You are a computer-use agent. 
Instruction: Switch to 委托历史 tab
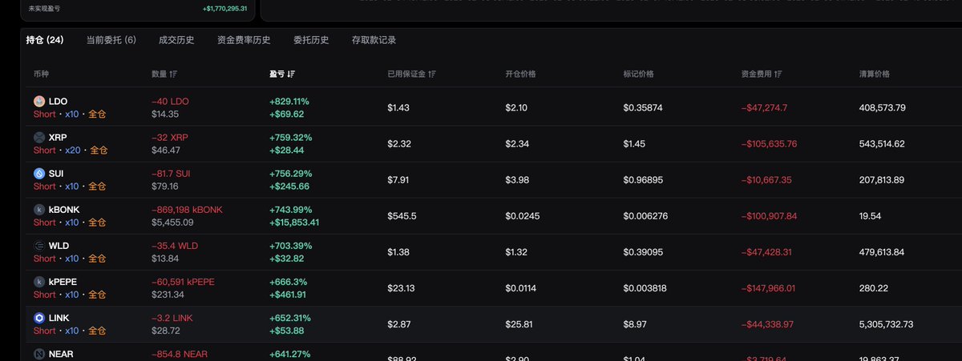311,40
